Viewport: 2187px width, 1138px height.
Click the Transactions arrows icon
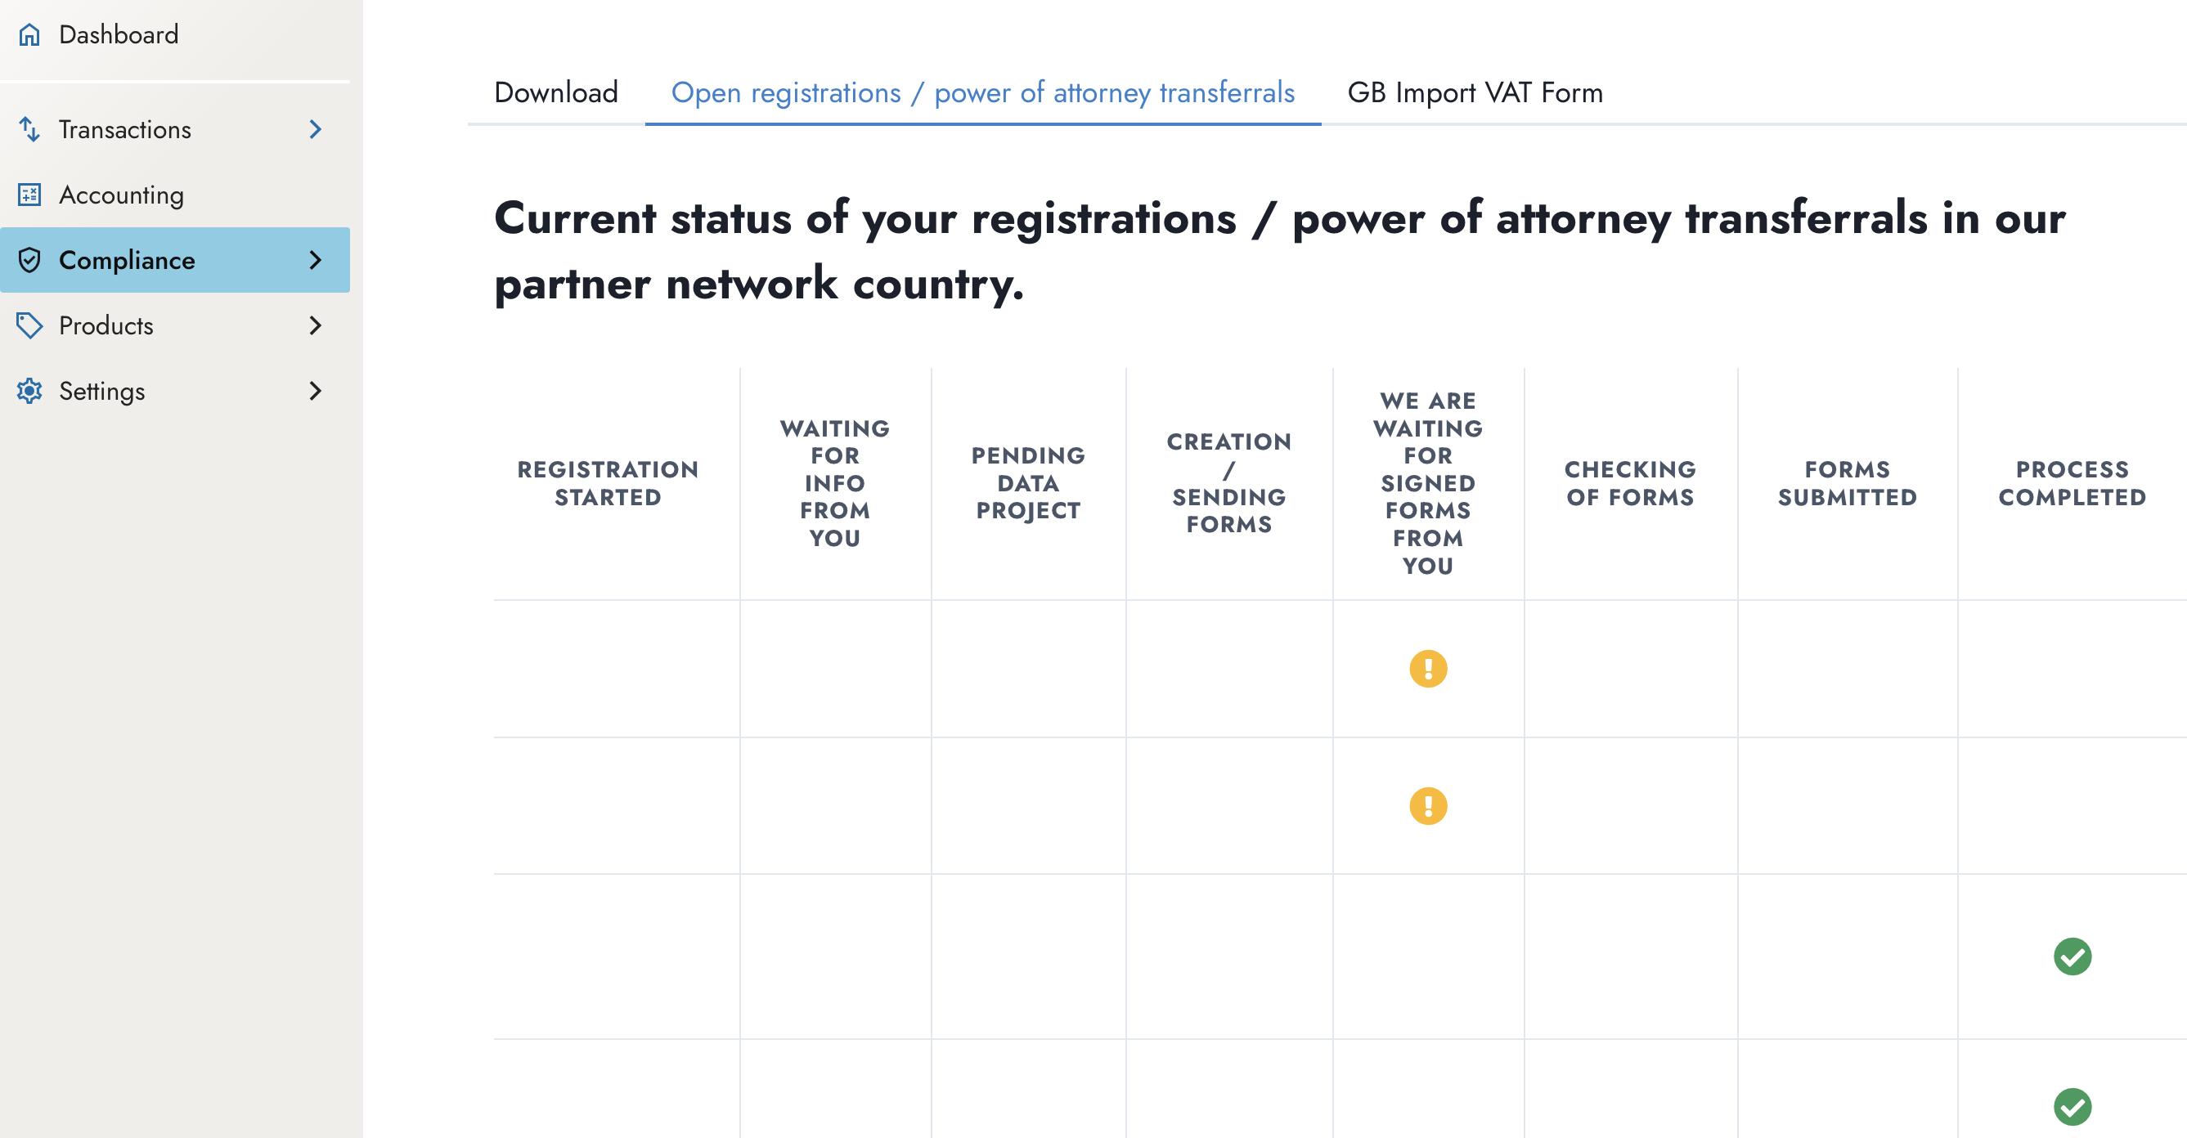tap(29, 130)
